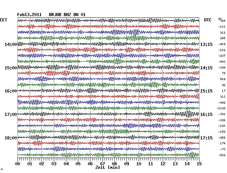
Task: Select minute tick label 13
Action: tap(175, 164)
